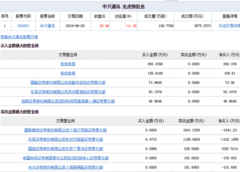Select buy amount 260.3390 value

(x=155, y=64)
